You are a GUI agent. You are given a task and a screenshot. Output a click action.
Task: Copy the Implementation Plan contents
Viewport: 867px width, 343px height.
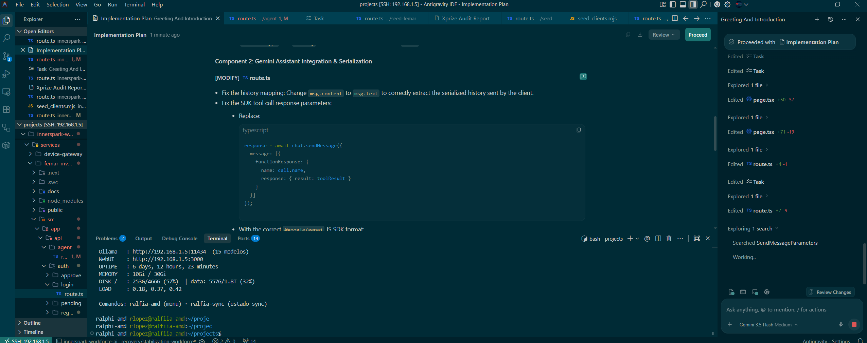click(x=628, y=35)
